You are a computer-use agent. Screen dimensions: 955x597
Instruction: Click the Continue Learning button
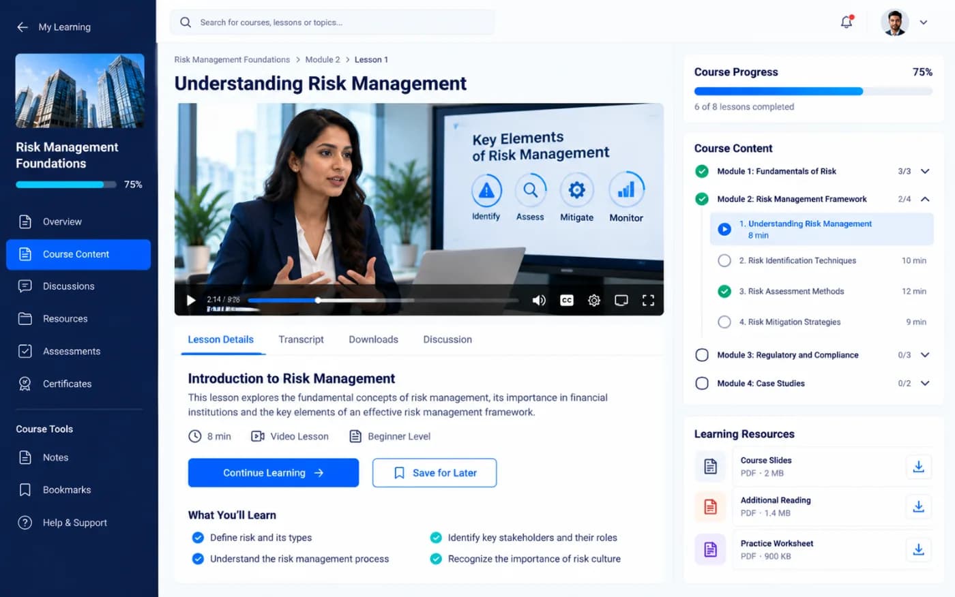click(x=274, y=473)
